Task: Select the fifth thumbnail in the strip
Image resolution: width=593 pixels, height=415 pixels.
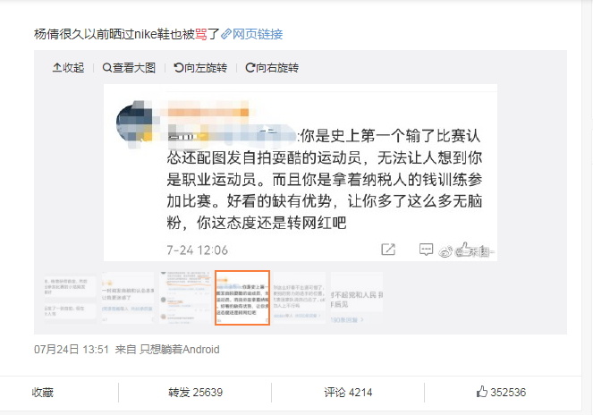Action: click(x=300, y=297)
